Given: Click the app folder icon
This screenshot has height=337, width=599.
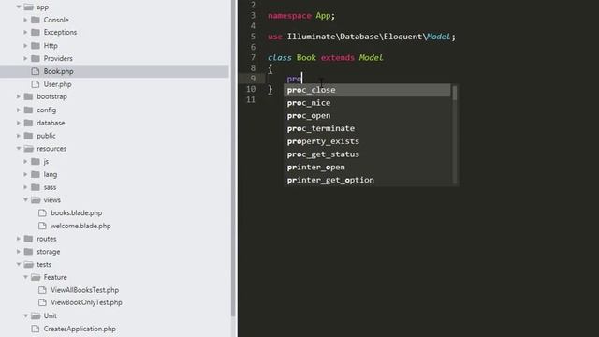Looking at the screenshot, I should tap(29, 7).
